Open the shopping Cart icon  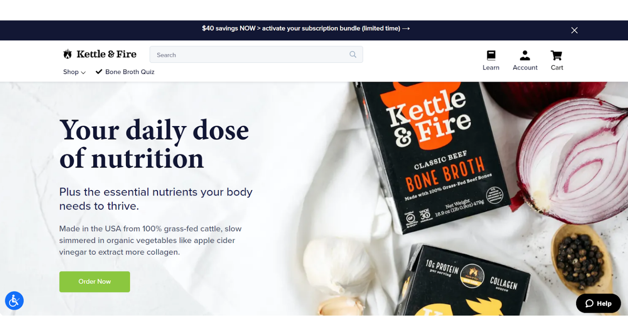pyautogui.click(x=557, y=55)
